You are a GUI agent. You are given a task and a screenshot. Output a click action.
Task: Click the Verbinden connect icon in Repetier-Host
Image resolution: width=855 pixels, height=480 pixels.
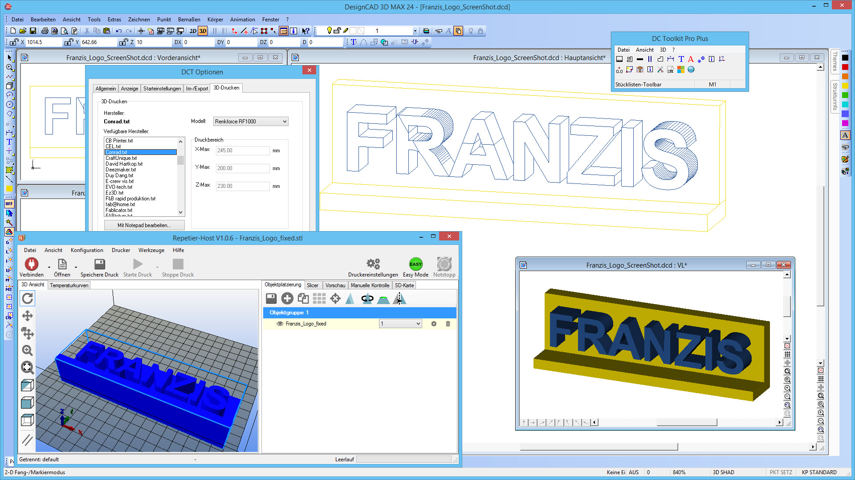click(31, 264)
